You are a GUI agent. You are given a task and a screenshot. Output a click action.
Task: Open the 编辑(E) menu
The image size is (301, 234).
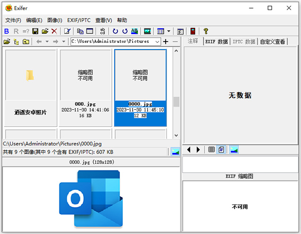point(34,20)
